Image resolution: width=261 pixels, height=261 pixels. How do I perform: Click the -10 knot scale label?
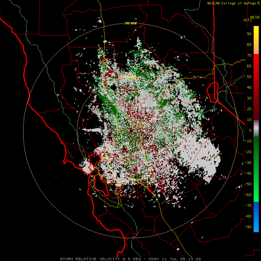point(248,141)
